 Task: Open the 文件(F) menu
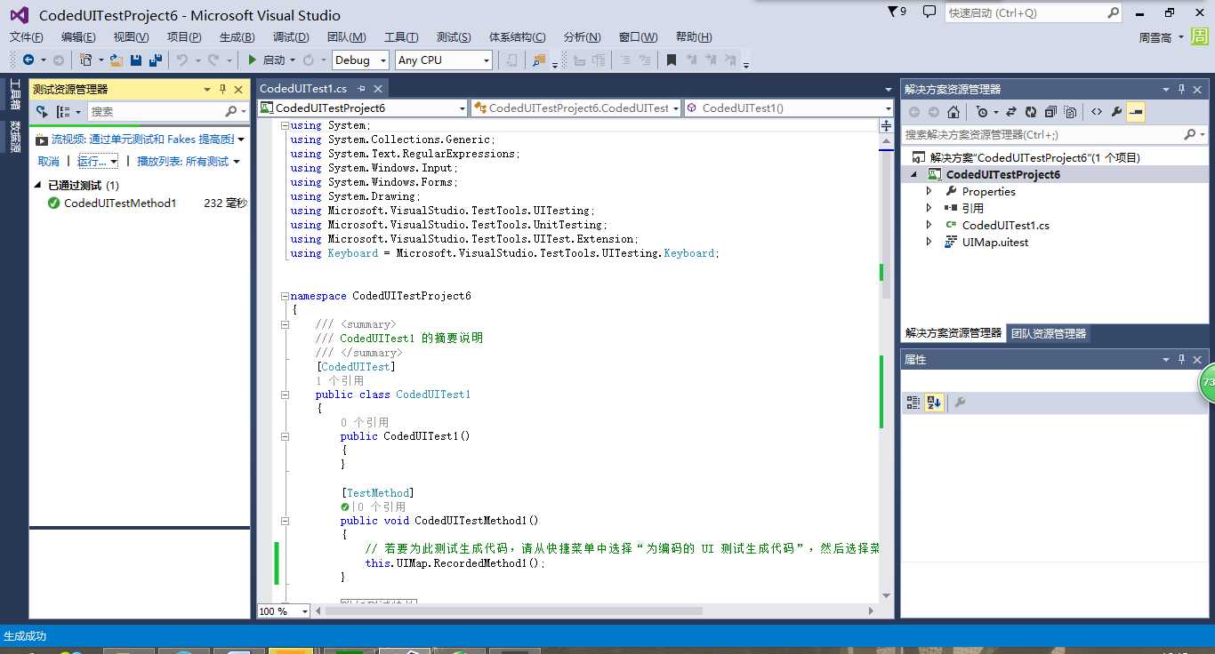[x=27, y=36]
